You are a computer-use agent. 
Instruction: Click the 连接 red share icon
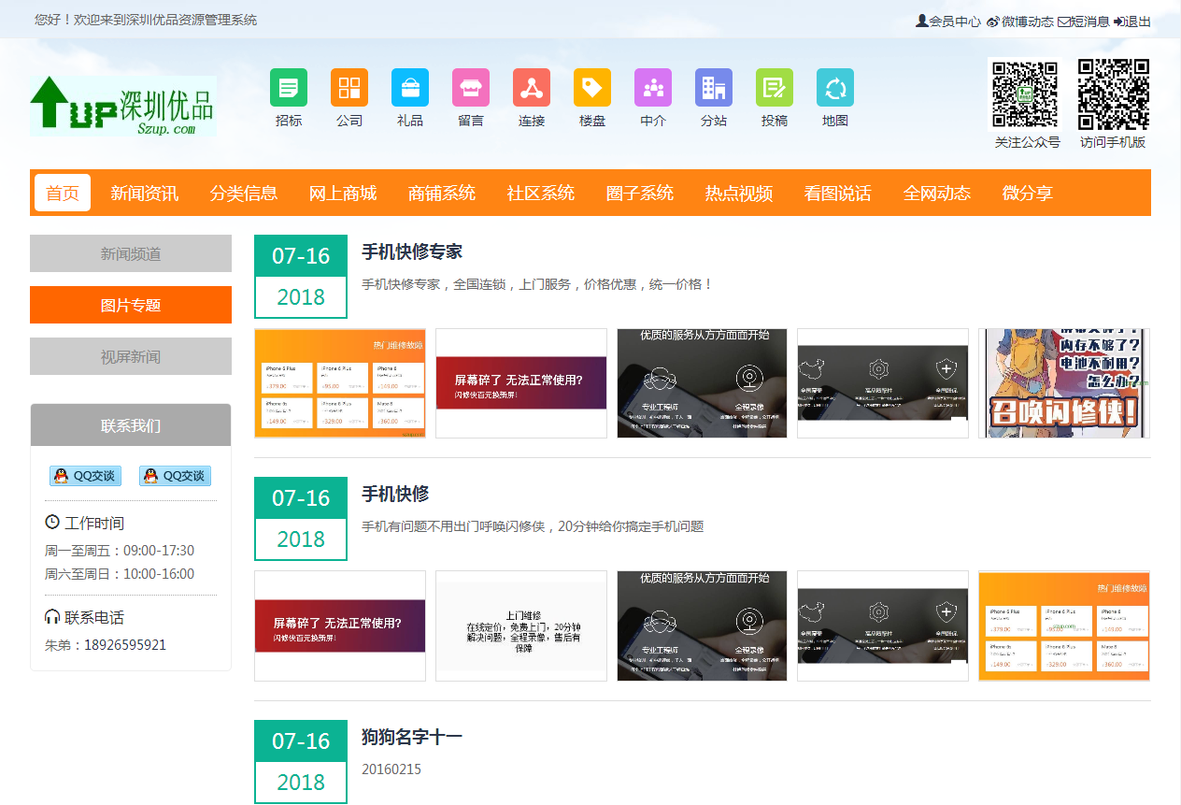click(x=532, y=88)
